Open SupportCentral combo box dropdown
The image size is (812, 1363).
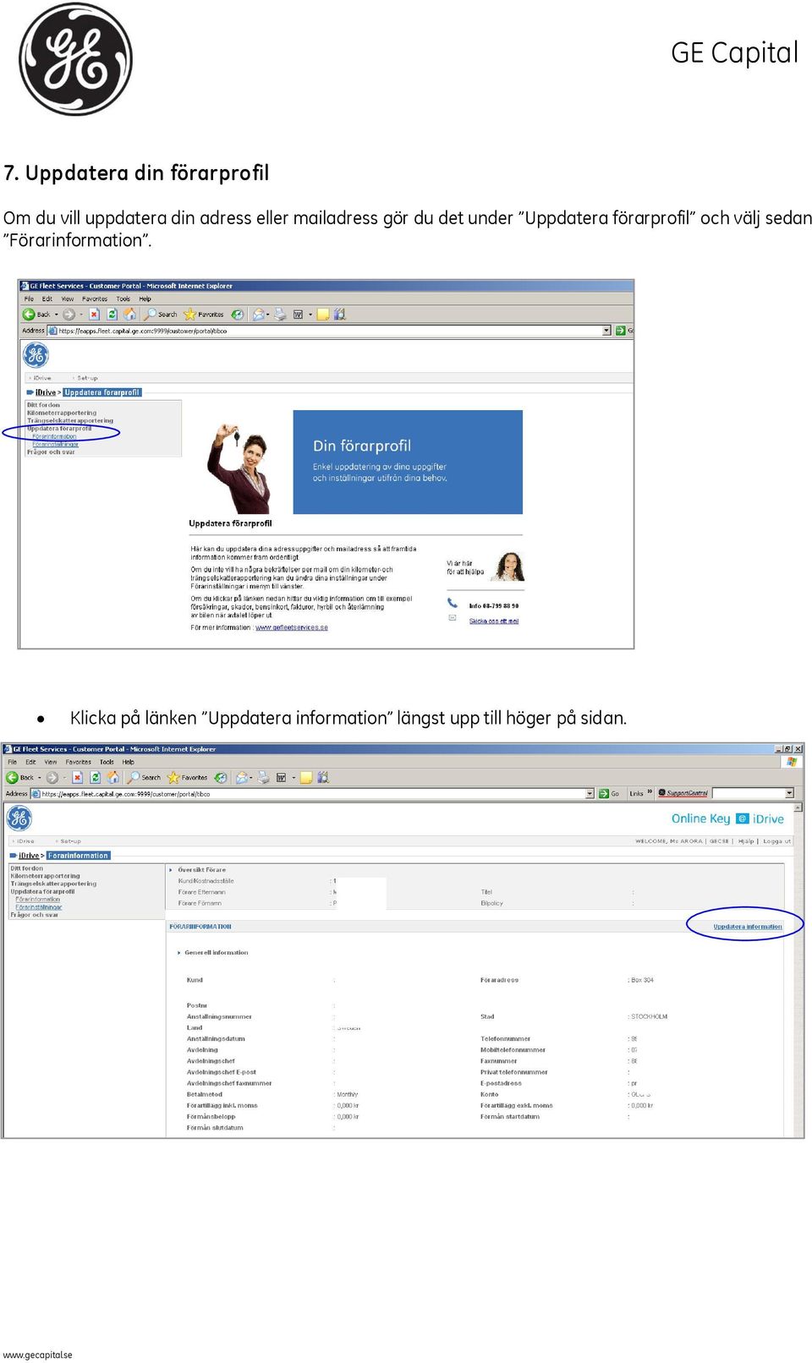pyautogui.click(x=789, y=793)
